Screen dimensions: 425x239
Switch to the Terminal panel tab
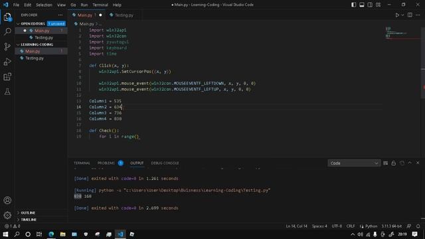pyautogui.click(x=82, y=163)
